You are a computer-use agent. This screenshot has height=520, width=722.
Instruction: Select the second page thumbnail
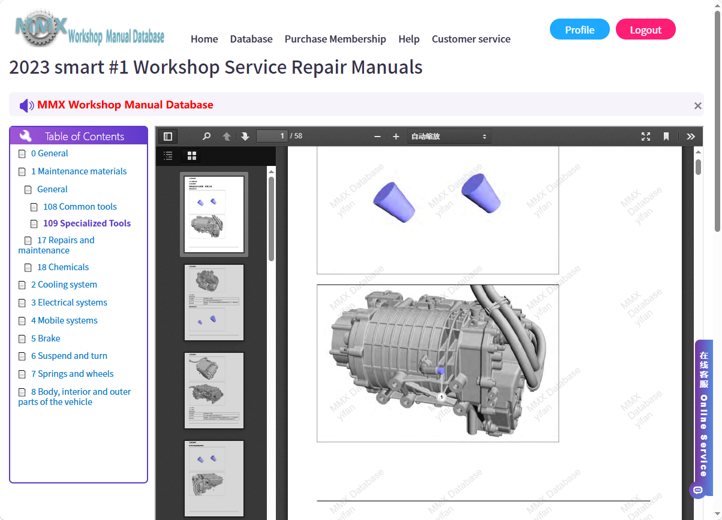tap(214, 303)
